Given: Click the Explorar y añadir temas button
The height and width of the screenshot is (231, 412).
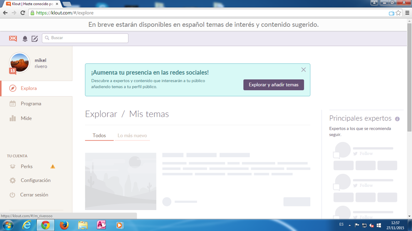Looking at the screenshot, I should pos(274,85).
